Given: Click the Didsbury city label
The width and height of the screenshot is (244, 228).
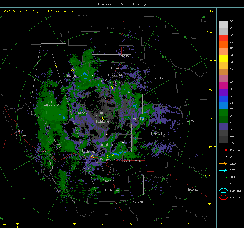Looking at the screenshot, I should pos(102,121).
